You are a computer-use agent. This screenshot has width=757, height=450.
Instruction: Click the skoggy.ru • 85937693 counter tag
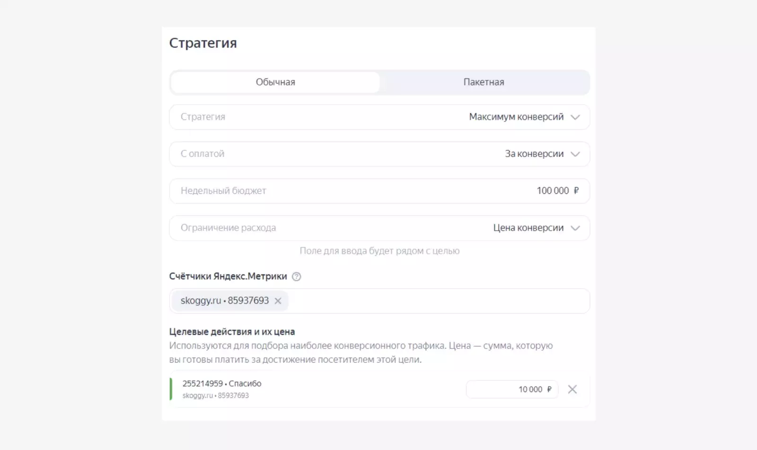point(224,301)
